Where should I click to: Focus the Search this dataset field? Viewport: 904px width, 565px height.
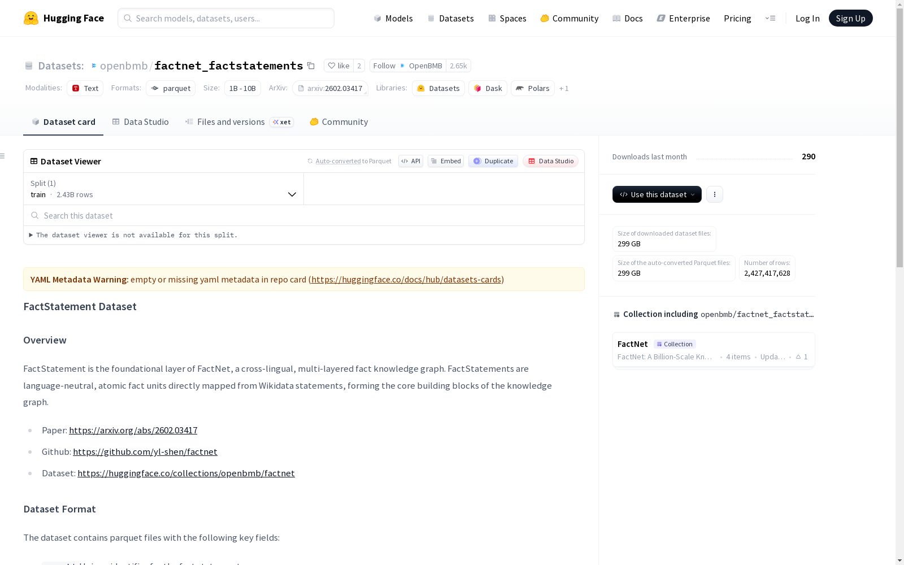(x=304, y=215)
